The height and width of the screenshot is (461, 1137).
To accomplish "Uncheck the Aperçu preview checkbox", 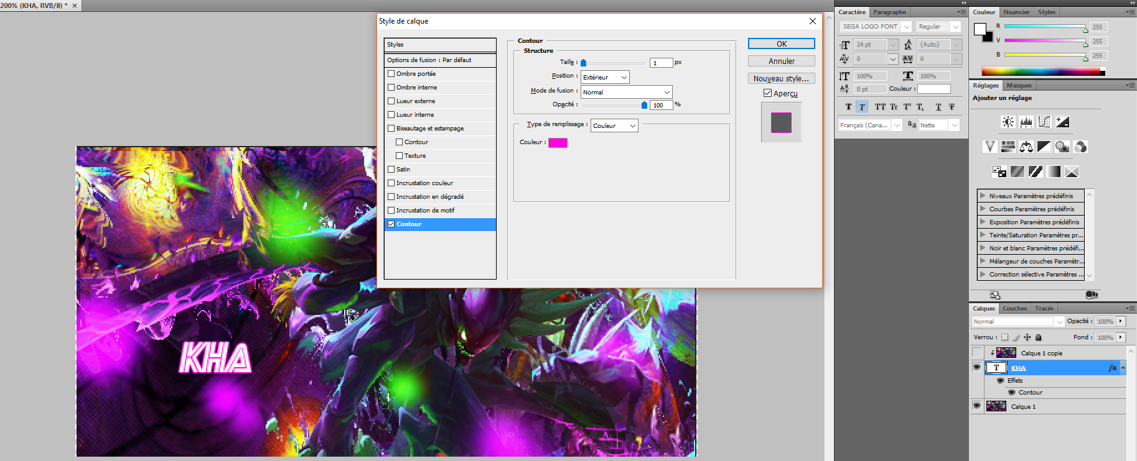I will pos(767,93).
